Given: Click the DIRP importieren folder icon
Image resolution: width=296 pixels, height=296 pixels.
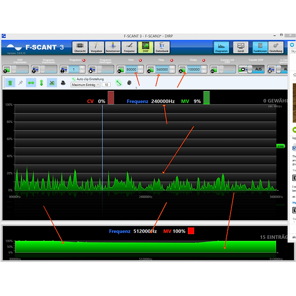Looking at the screenshot, I should point(7,69).
